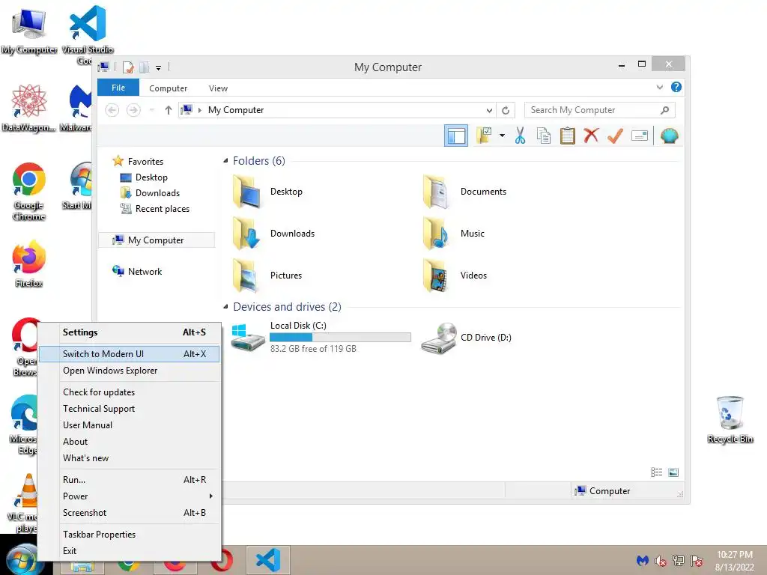Click the Rename toolbar icon

[640, 136]
